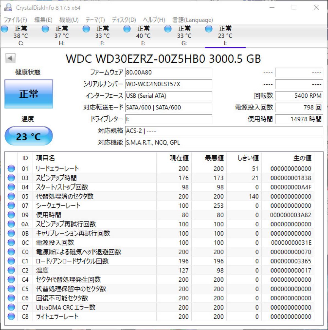Select threshold value 140
This screenshot has width=328, height=330.
(253, 196)
